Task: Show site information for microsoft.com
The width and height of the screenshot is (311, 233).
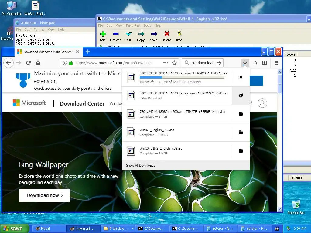Action: click(x=64, y=63)
